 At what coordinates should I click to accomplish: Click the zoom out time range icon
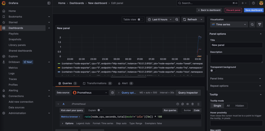pyautogui.click(x=176, y=19)
